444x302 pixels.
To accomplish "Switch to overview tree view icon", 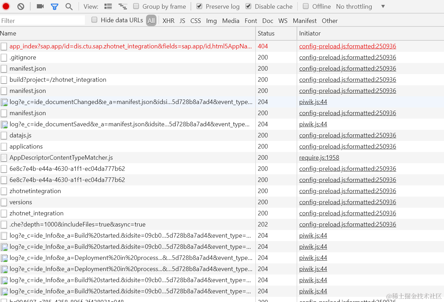I will [x=122, y=6].
